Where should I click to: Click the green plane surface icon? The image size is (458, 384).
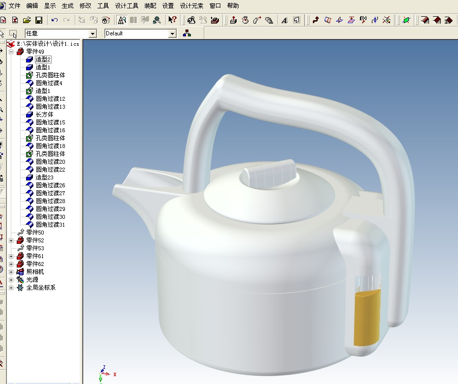pos(406,20)
